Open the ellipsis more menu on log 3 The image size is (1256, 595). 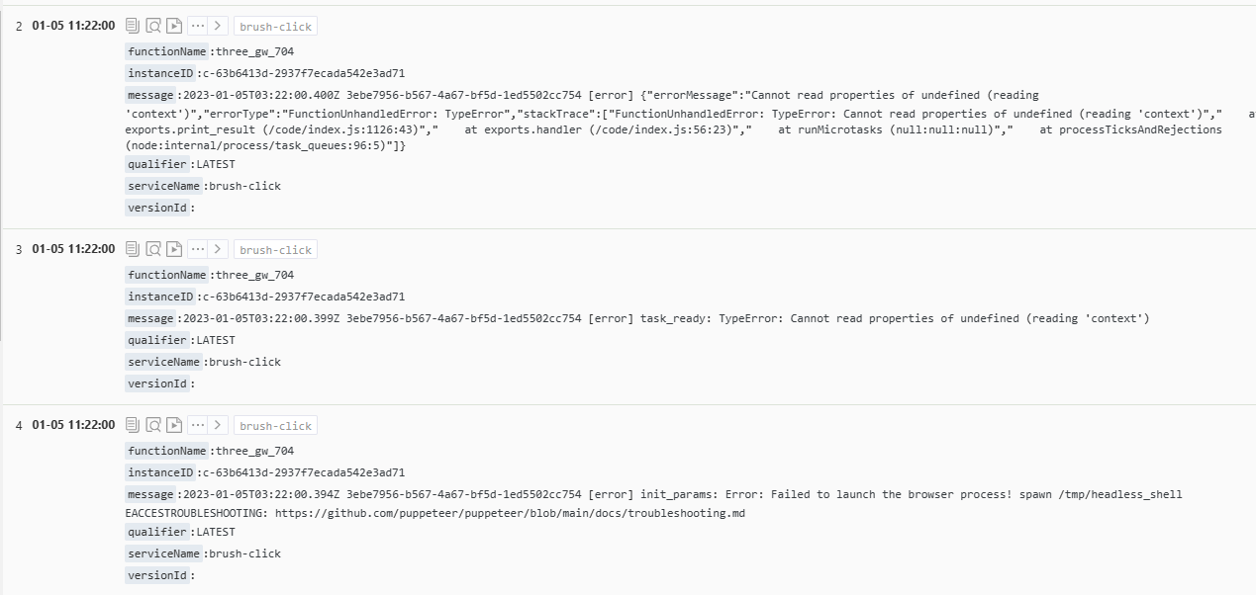click(198, 249)
